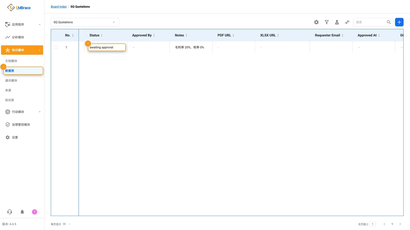
Task: Open the pink user avatar
Action: (x=35, y=212)
